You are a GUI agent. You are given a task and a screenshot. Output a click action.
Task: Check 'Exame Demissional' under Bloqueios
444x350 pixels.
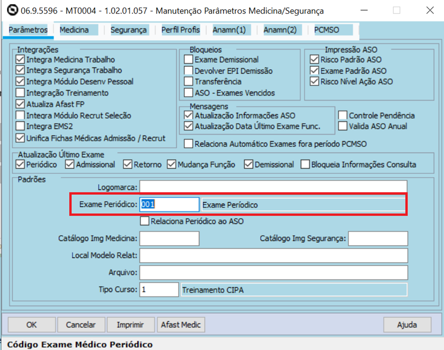[189, 59]
